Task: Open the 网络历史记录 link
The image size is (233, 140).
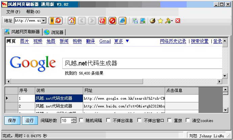Action: [173, 41]
